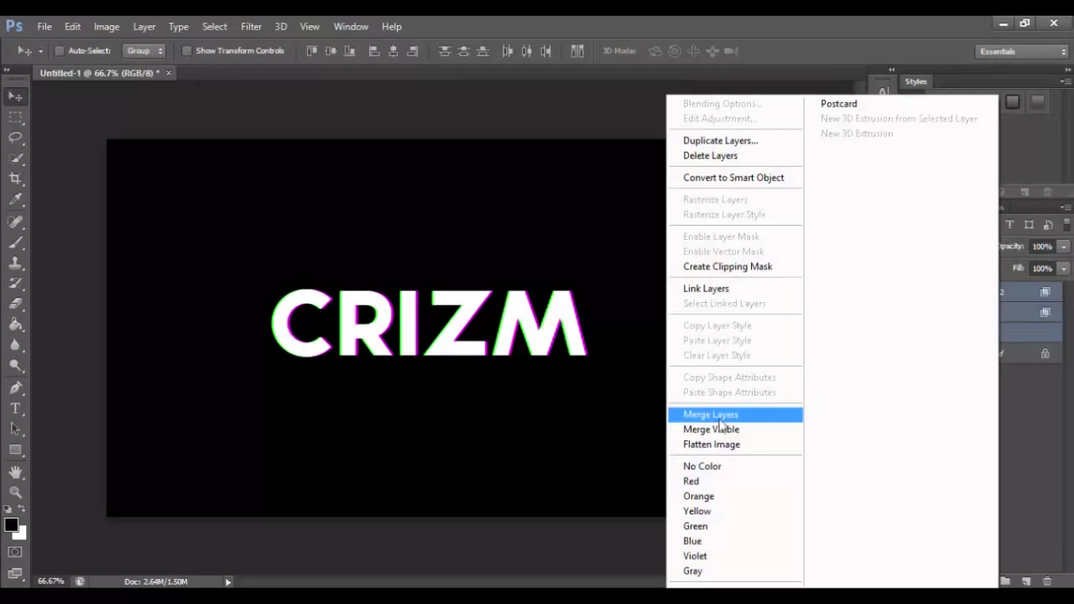Viewport: 1074px width, 604px height.
Task: Select the Quick Selection tool
Action: pos(15,159)
